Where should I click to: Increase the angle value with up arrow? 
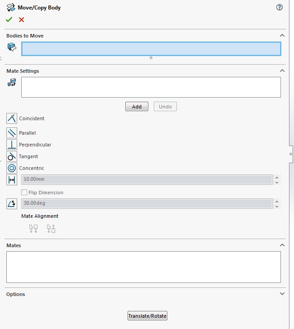click(x=277, y=202)
